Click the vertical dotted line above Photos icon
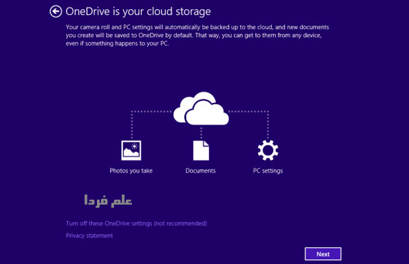The width and height of the screenshot is (409, 264). 131,125
